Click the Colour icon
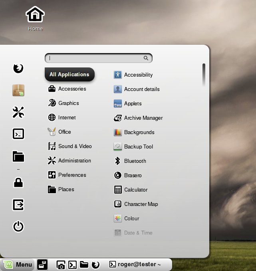 click(x=118, y=218)
